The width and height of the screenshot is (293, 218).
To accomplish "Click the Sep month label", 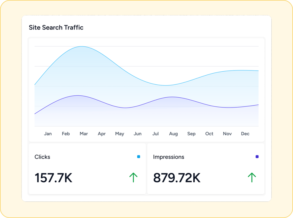I will tap(191, 134).
